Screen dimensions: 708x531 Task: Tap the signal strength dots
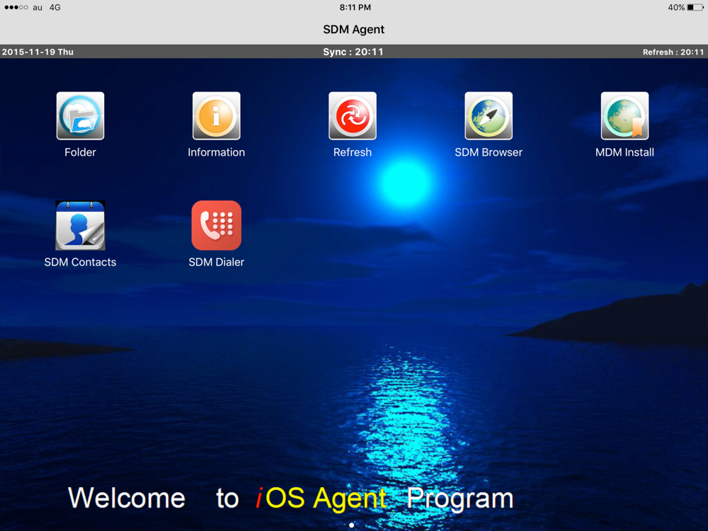[16, 8]
